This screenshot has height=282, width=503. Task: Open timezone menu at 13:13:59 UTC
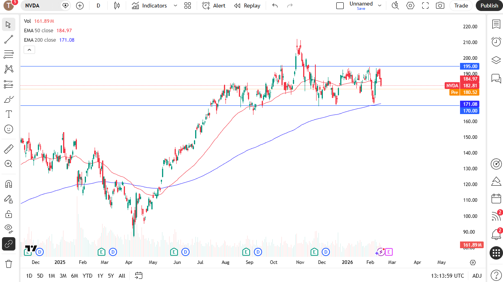coord(447,276)
